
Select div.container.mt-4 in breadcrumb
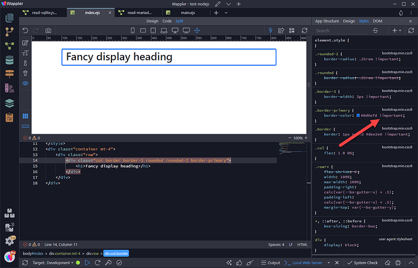tap(64, 253)
